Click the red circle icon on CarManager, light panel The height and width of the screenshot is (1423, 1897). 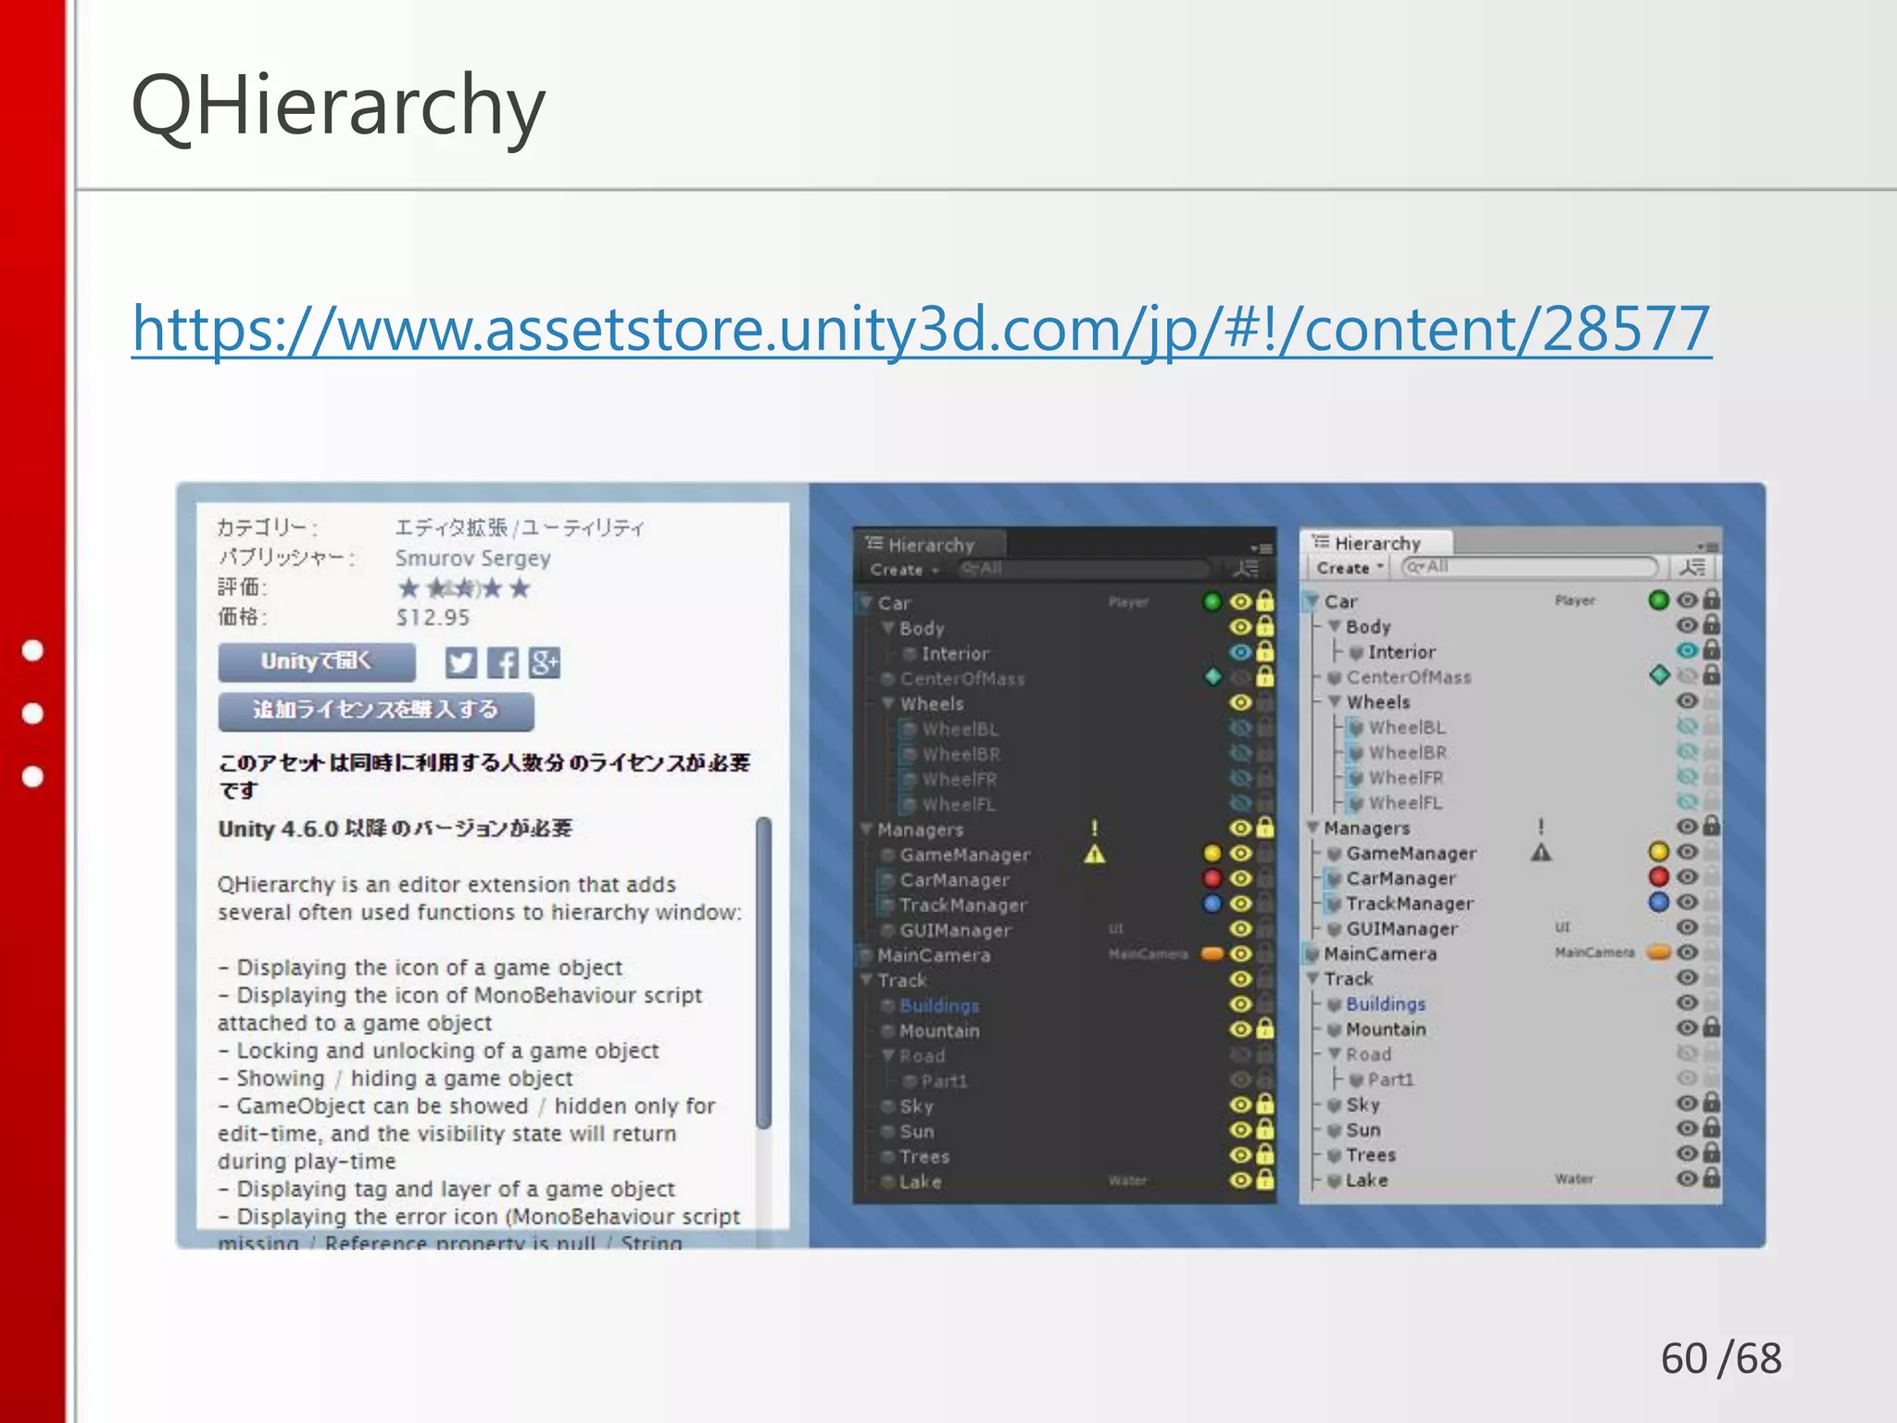coord(1658,876)
